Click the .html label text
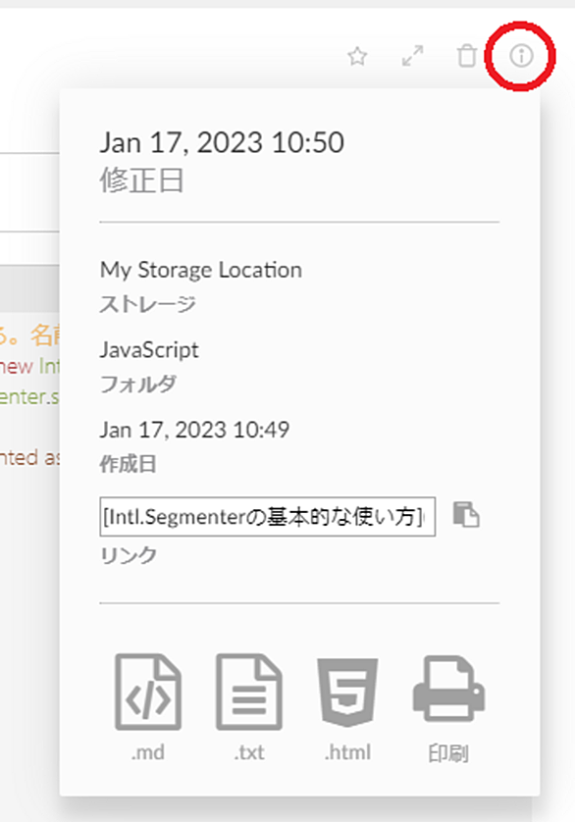The image size is (575, 822). [347, 752]
